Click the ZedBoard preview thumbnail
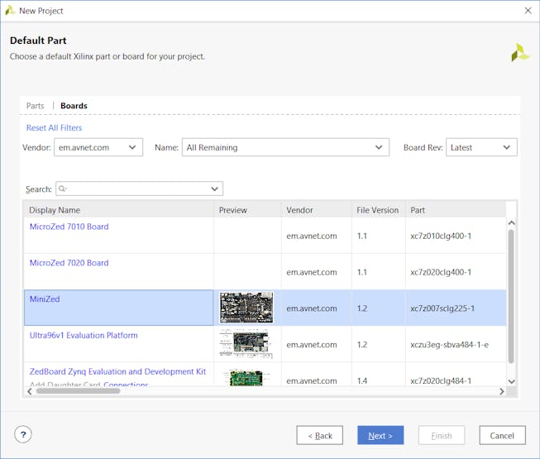The image size is (540, 459). point(246,378)
